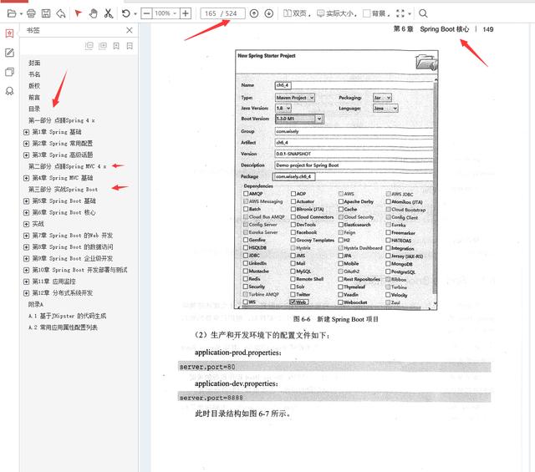
Task: Select A.2 常用应用属性配置列表 bookmark
Action: (x=64, y=327)
